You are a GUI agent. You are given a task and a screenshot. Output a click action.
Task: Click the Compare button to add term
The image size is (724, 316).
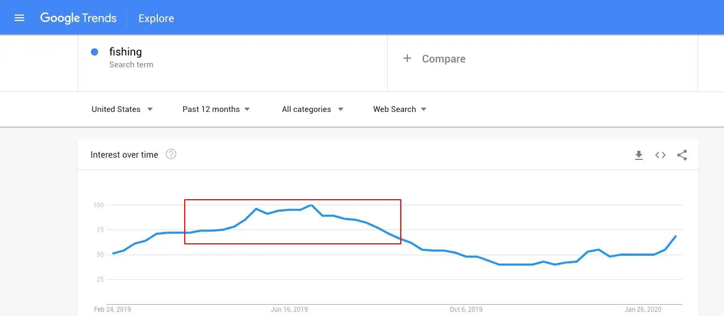(x=434, y=59)
